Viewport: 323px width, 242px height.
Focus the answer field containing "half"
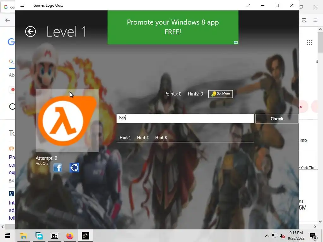[185, 118]
